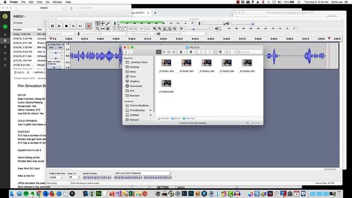Collapse the audio track with arrow
Image resolution: width=352 pixels, height=198 pixels.
54,67
